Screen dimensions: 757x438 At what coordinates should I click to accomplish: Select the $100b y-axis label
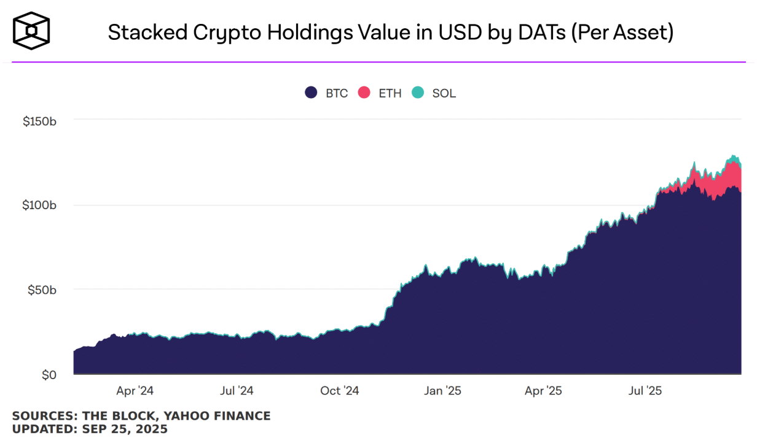[x=40, y=205]
